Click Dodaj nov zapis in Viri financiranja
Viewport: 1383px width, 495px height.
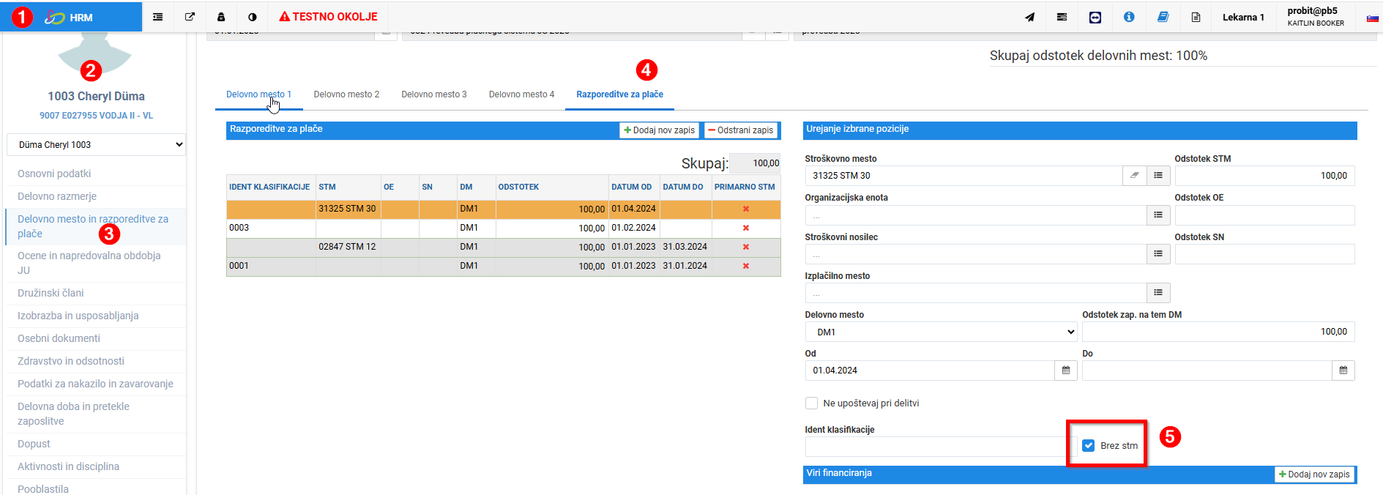click(x=1314, y=474)
